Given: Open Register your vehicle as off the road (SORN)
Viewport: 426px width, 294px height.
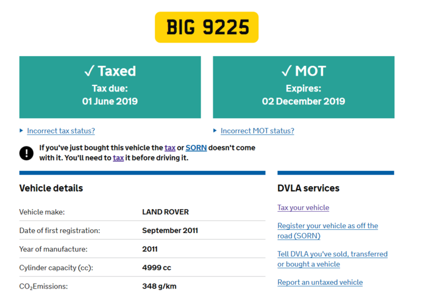Looking at the screenshot, I should click(328, 231).
